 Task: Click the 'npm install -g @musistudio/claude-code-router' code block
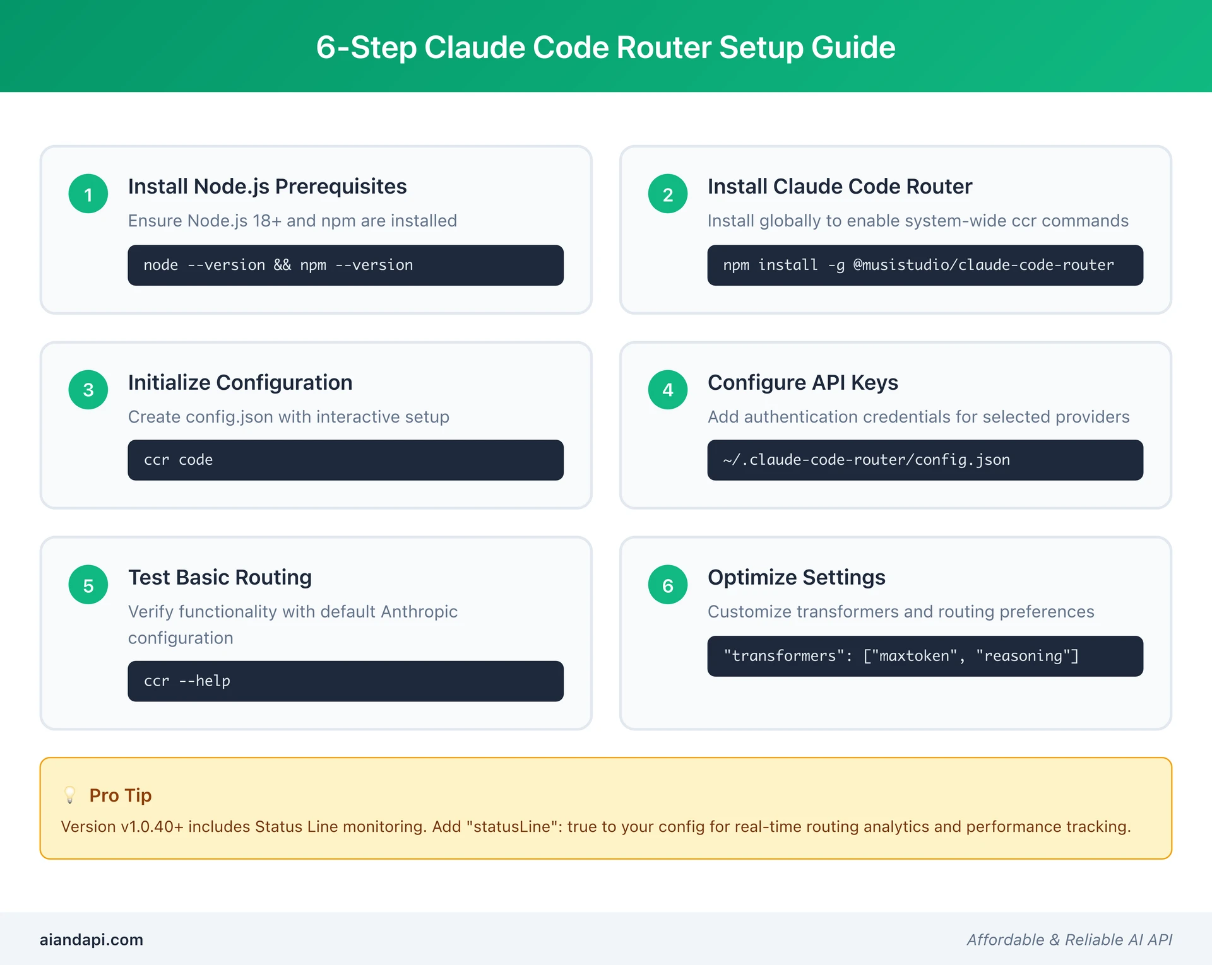point(925,265)
